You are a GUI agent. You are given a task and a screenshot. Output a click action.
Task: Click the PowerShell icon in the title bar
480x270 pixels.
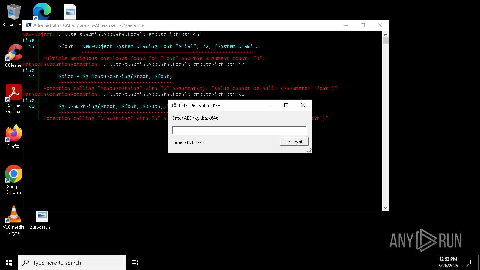click(x=28, y=25)
